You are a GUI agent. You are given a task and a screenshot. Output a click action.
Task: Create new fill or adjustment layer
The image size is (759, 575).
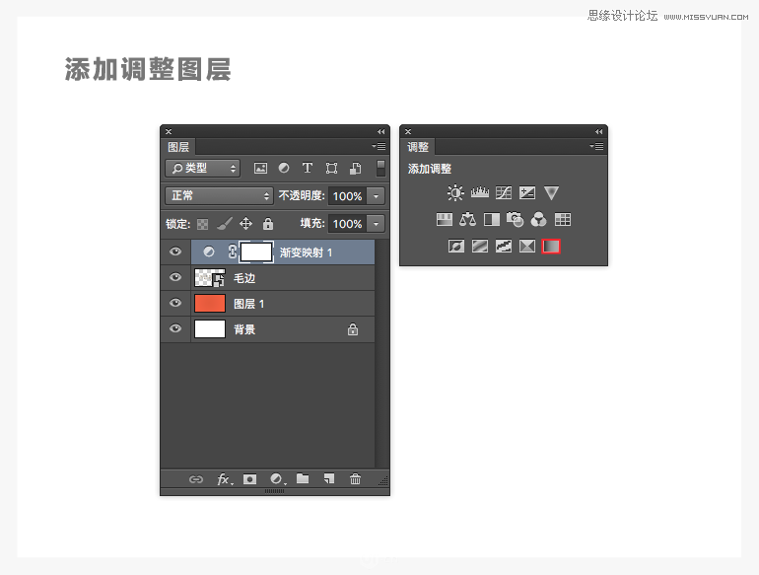(x=277, y=479)
